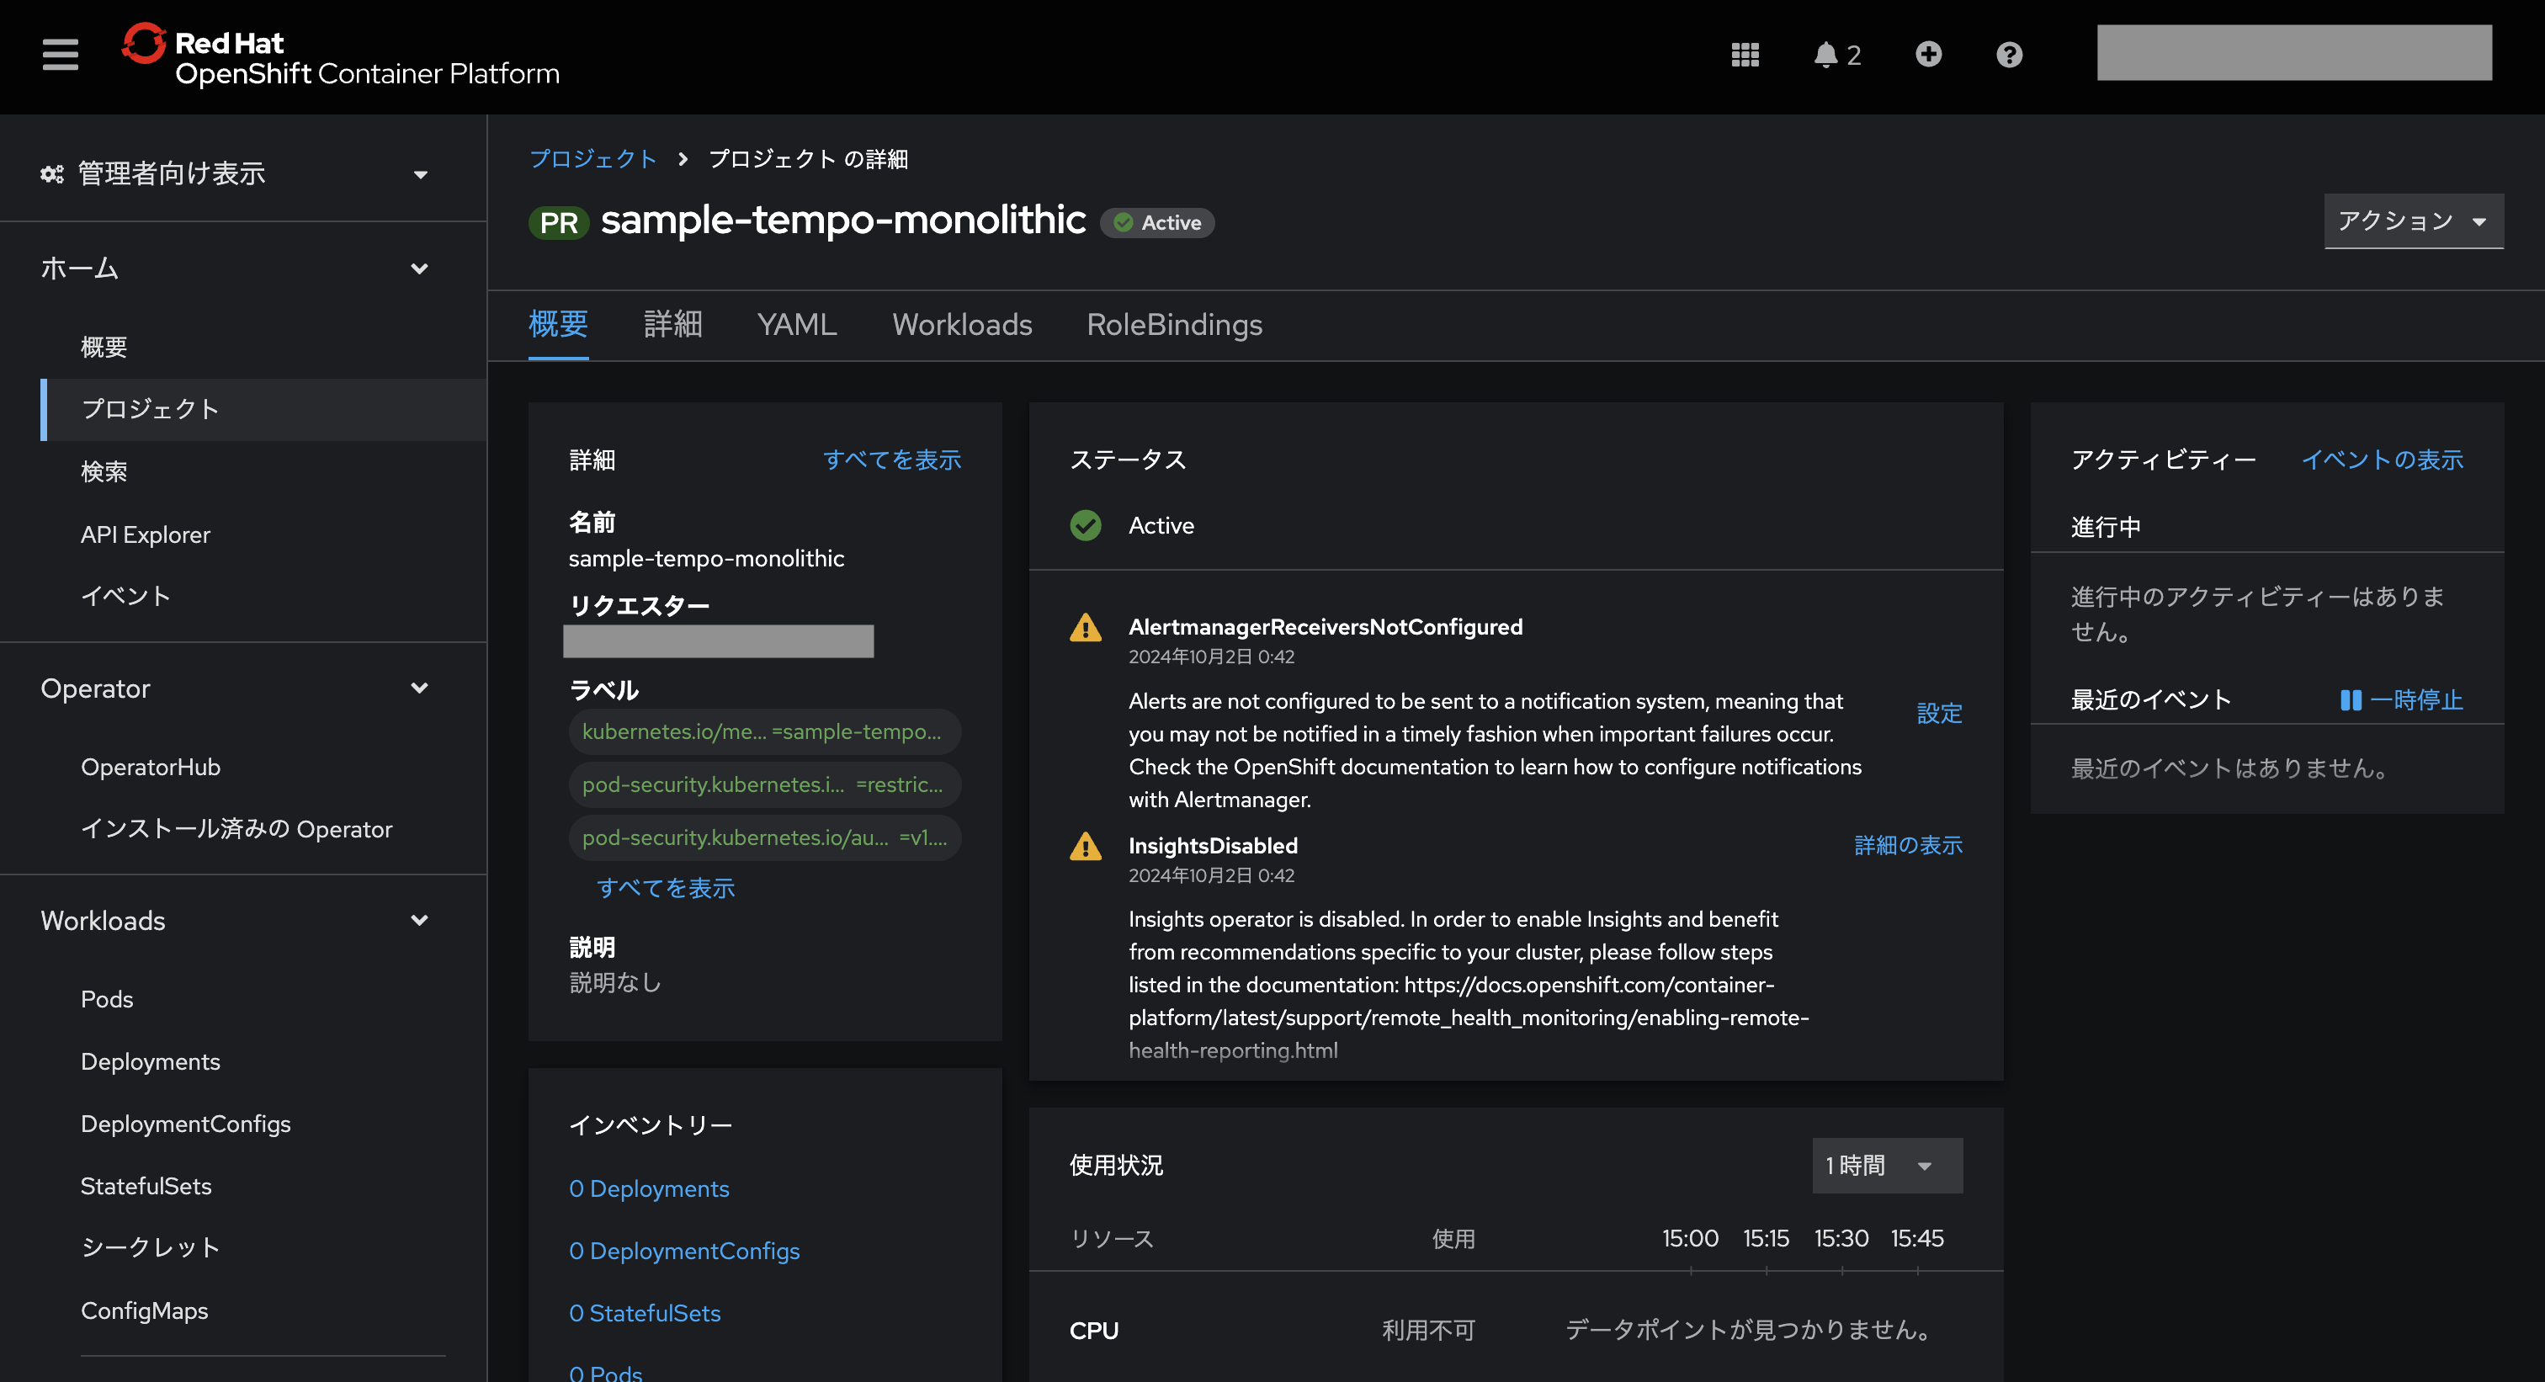The image size is (2545, 1382).
Task: Open the application launcher grid icon
Action: pos(1745,55)
